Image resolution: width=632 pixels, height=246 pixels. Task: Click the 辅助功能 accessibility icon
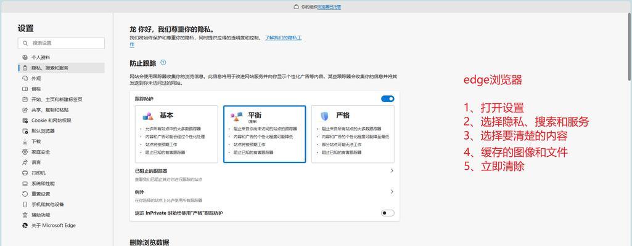25,215
